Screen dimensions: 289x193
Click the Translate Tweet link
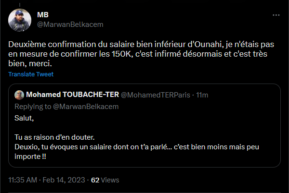[x=31, y=74]
